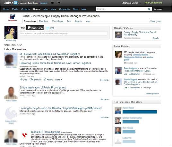Open the group More... tab menu
The height and width of the screenshot is (147, 172).
[89, 21]
